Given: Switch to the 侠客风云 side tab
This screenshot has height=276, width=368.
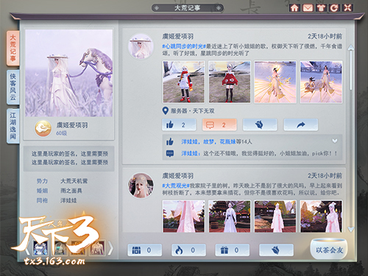Looking at the screenshot, I should [x=13, y=87].
